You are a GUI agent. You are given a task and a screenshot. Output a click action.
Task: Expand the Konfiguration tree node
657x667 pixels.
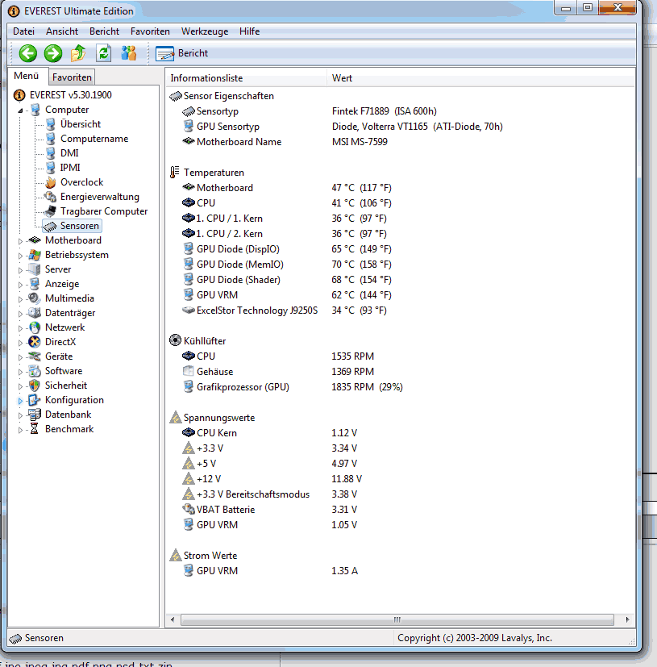(x=20, y=401)
